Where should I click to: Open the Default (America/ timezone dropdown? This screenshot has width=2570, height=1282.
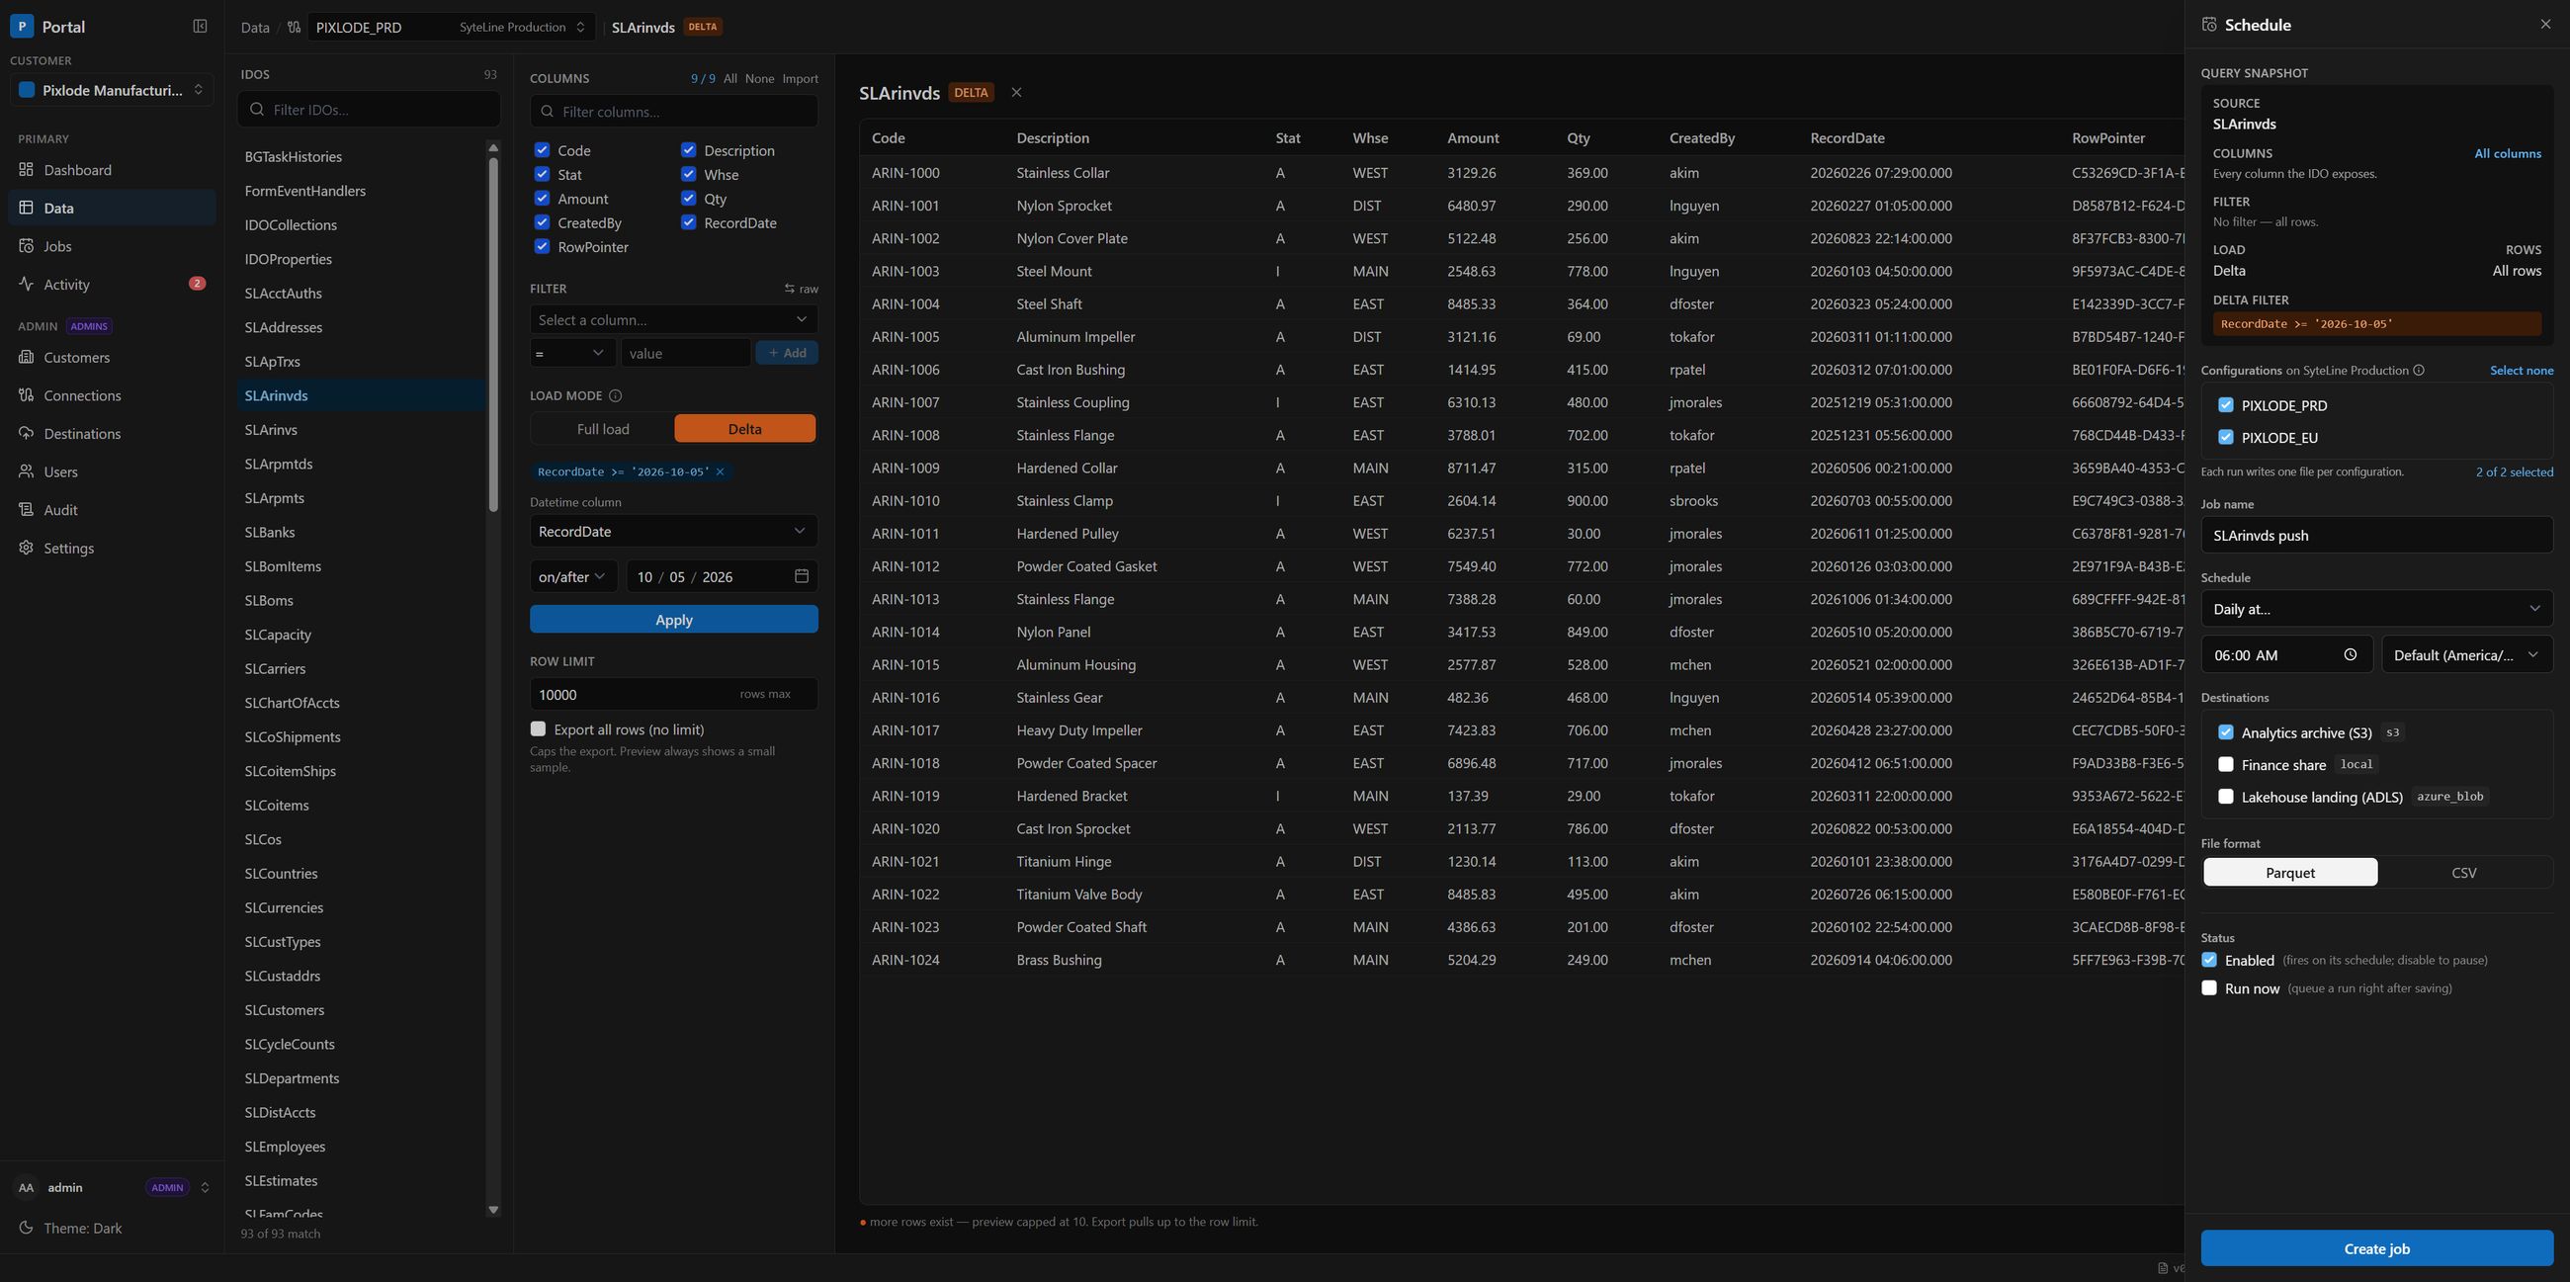point(2466,654)
